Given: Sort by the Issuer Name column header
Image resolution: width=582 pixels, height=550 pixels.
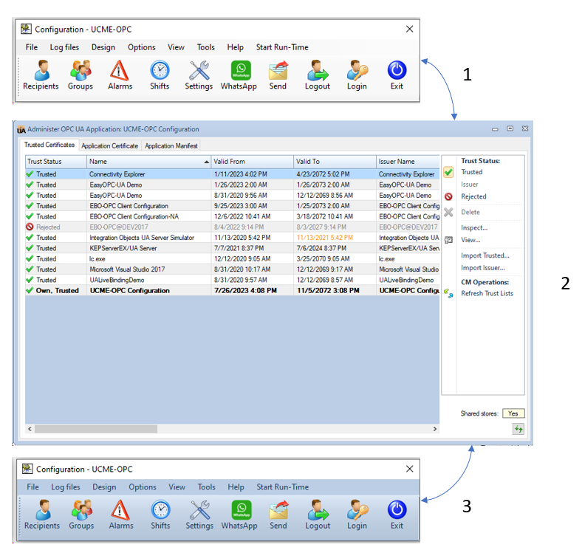Looking at the screenshot, I should click(408, 162).
